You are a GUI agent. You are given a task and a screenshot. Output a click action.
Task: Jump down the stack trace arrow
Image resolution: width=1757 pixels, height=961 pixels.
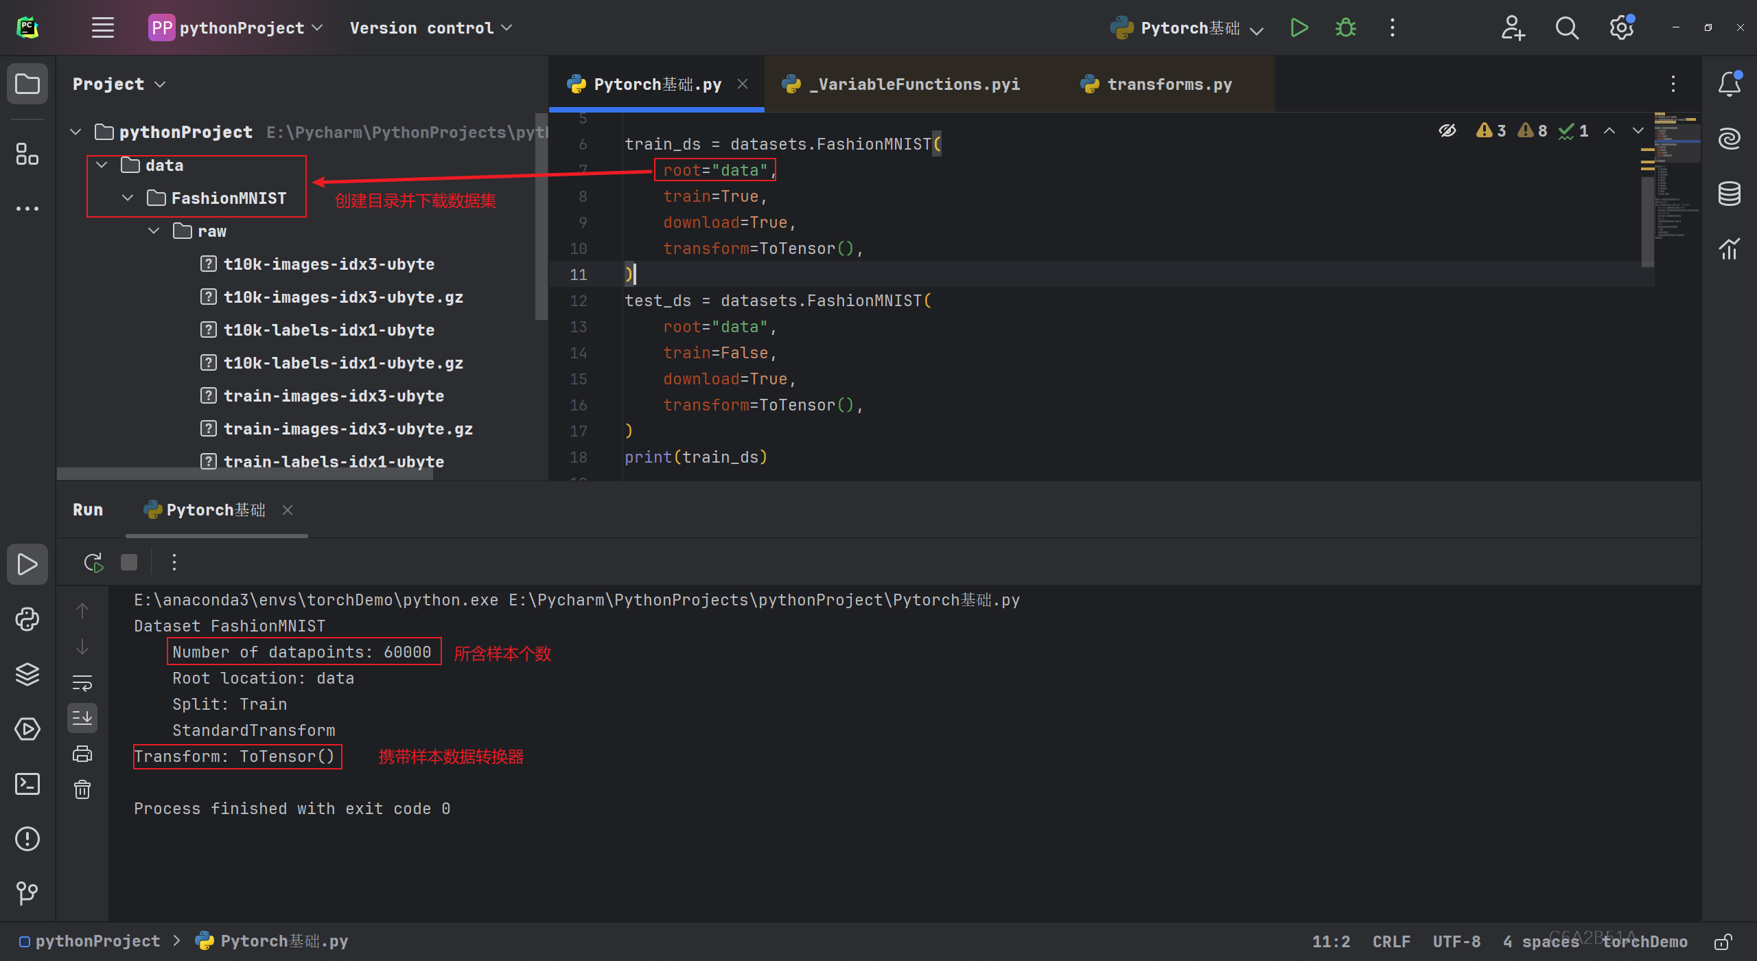(82, 647)
